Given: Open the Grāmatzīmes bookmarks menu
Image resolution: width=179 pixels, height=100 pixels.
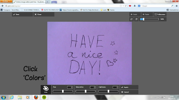Looking at the screenshot, I should click(173, 10).
